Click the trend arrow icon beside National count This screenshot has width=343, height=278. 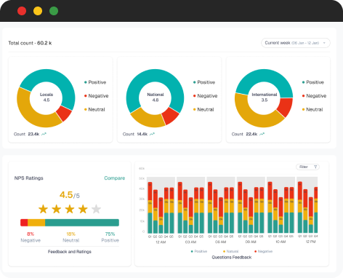coord(152,134)
